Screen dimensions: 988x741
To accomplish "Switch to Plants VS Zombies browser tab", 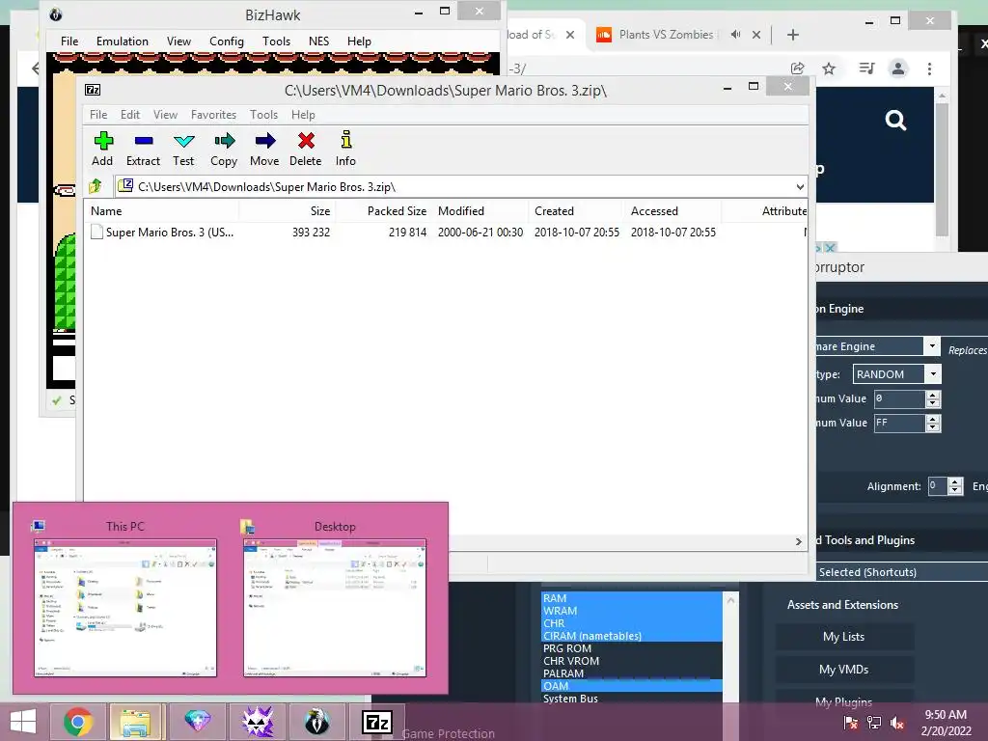I will [666, 35].
